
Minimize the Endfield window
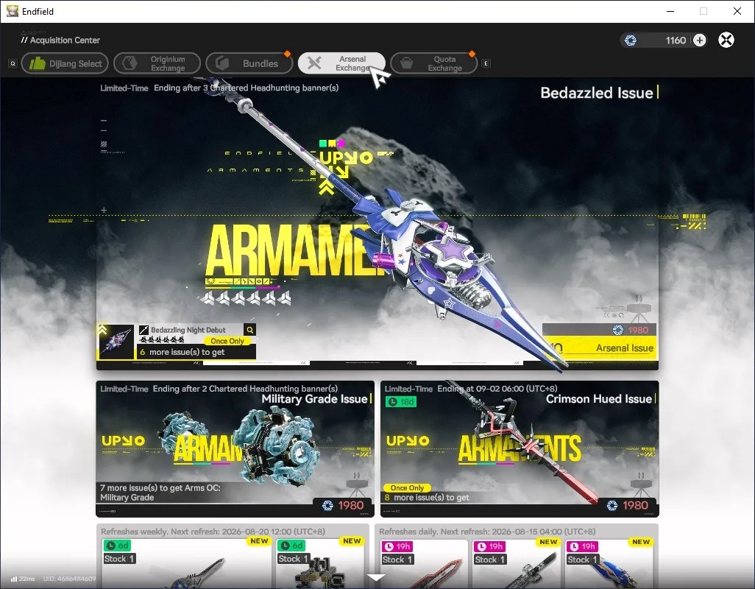[670, 11]
